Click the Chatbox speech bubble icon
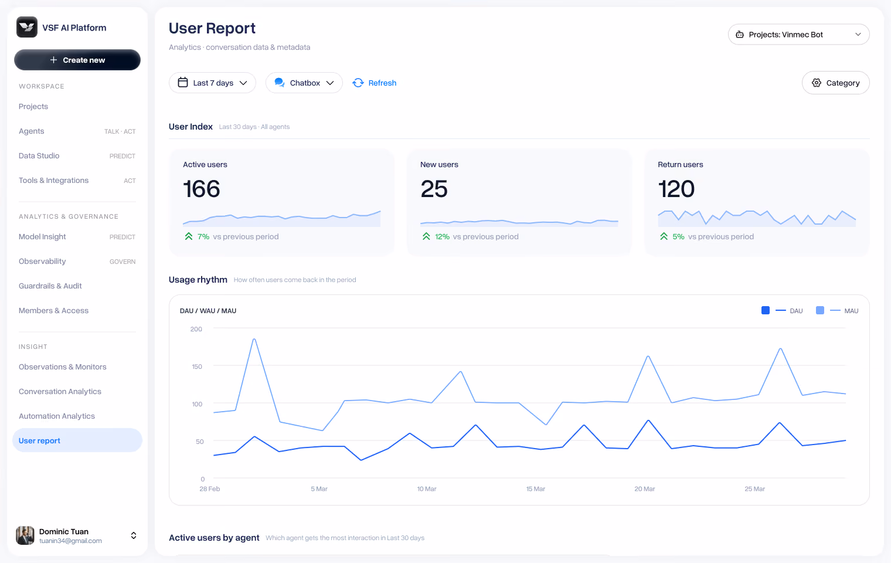The width and height of the screenshot is (891, 563). 280,83
